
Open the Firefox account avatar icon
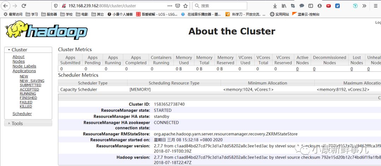320,6
